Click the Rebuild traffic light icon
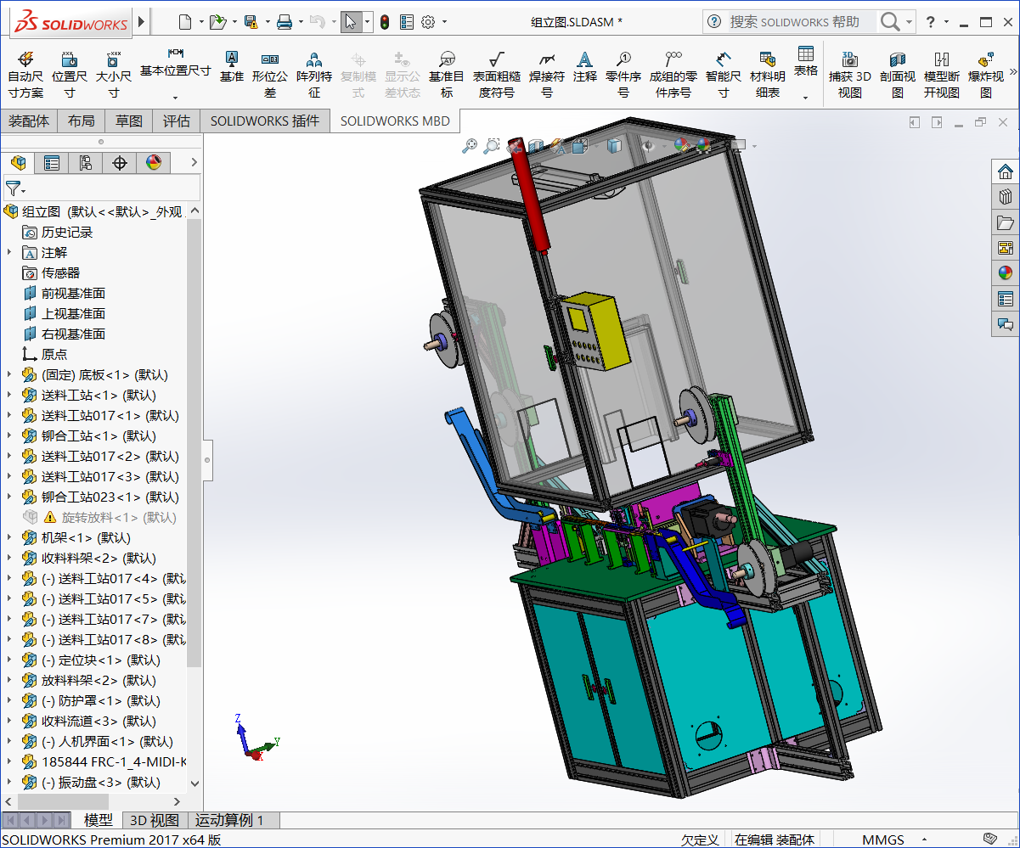Image resolution: width=1020 pixels, height=848 pixels. (x=385, y=22)
